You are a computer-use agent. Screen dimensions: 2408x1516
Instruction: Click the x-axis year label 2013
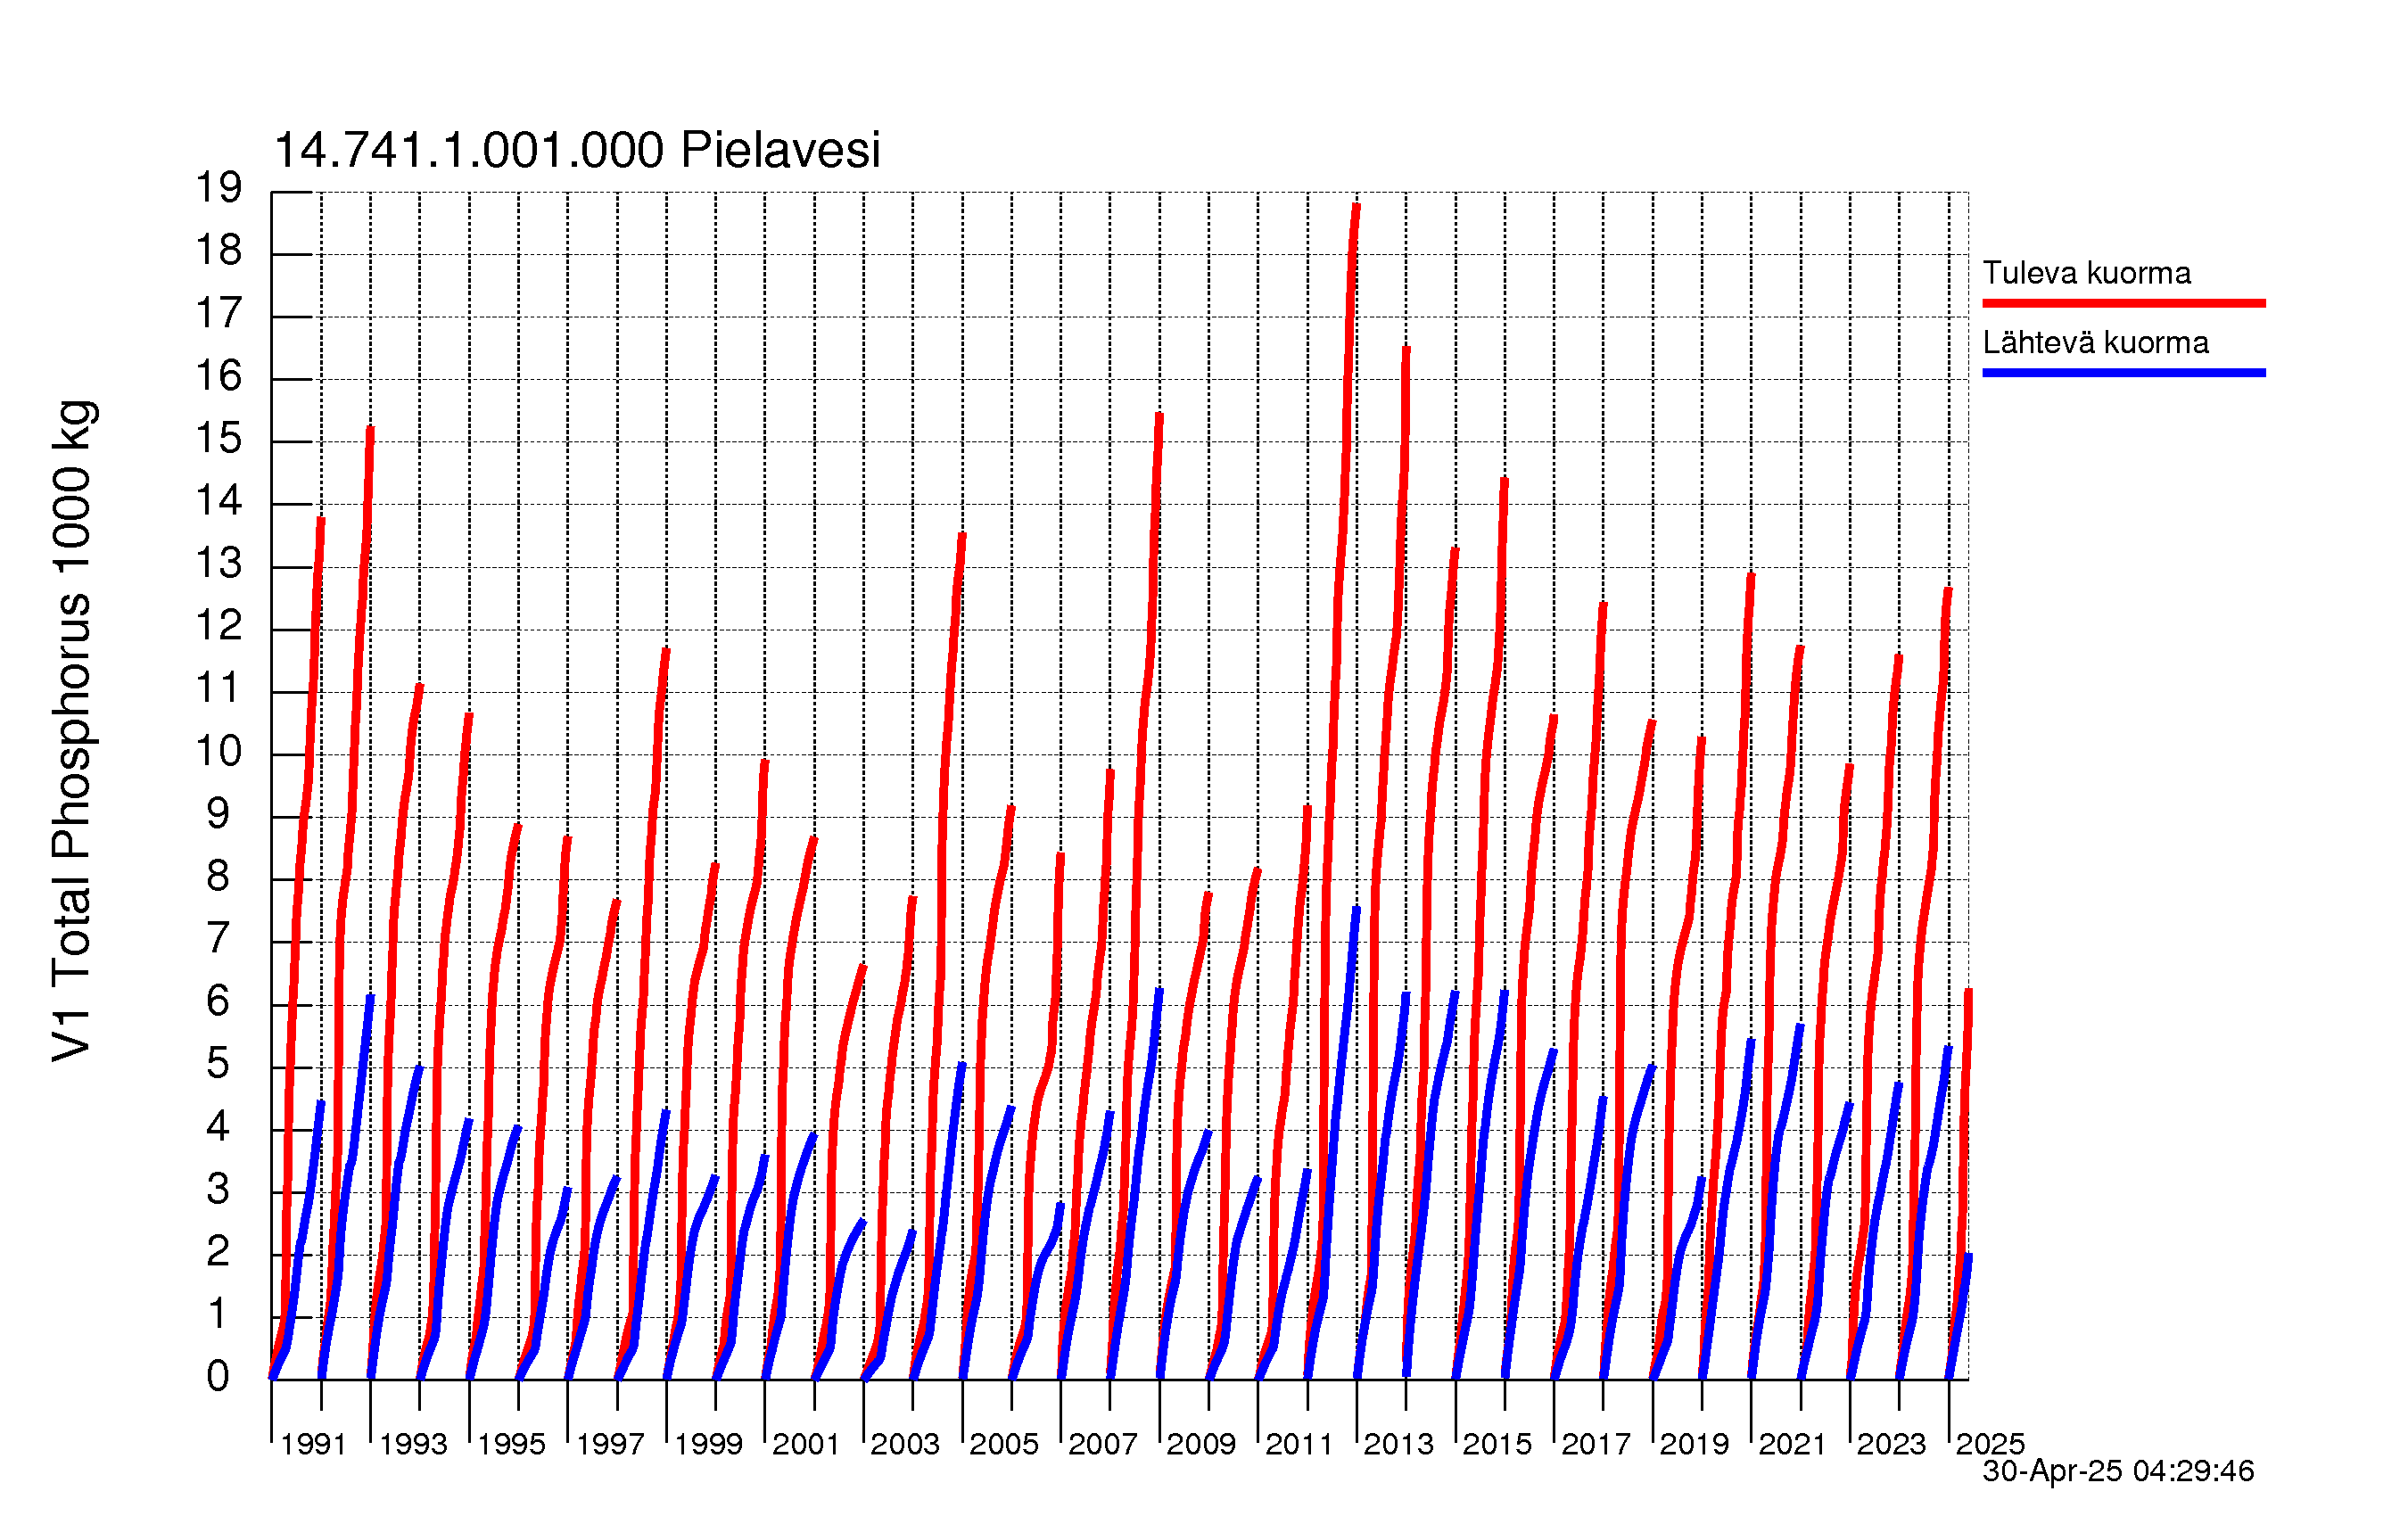(1398, 1444)
